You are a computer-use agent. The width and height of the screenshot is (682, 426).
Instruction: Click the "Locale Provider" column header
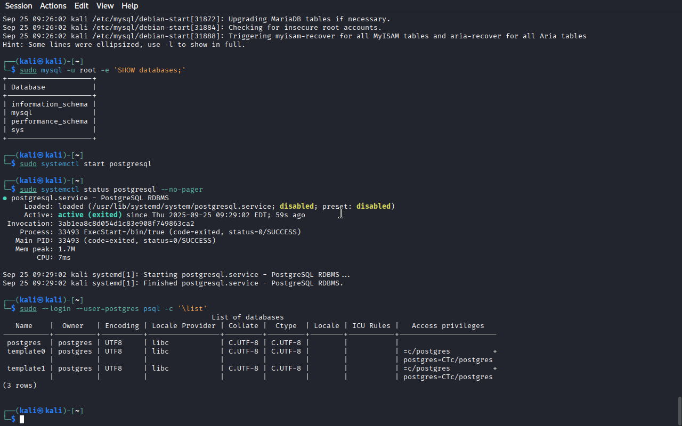[184, 326]
